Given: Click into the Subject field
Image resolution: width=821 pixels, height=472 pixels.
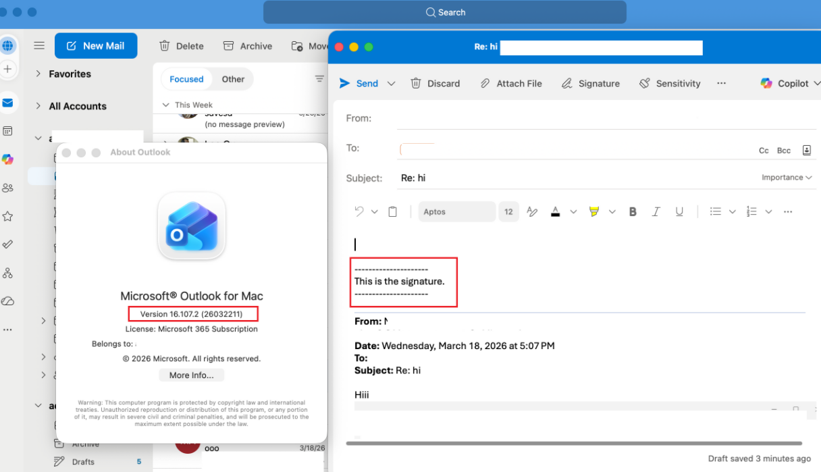Looking at the screenshot, I should pos(577,178).
